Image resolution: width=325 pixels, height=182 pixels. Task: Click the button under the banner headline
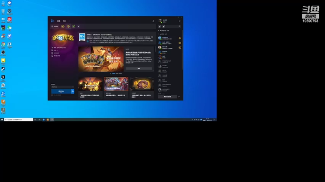click(x=139, y=68)
